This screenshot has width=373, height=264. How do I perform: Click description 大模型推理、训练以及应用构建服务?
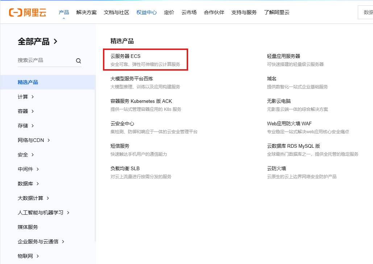click(145, 87)
